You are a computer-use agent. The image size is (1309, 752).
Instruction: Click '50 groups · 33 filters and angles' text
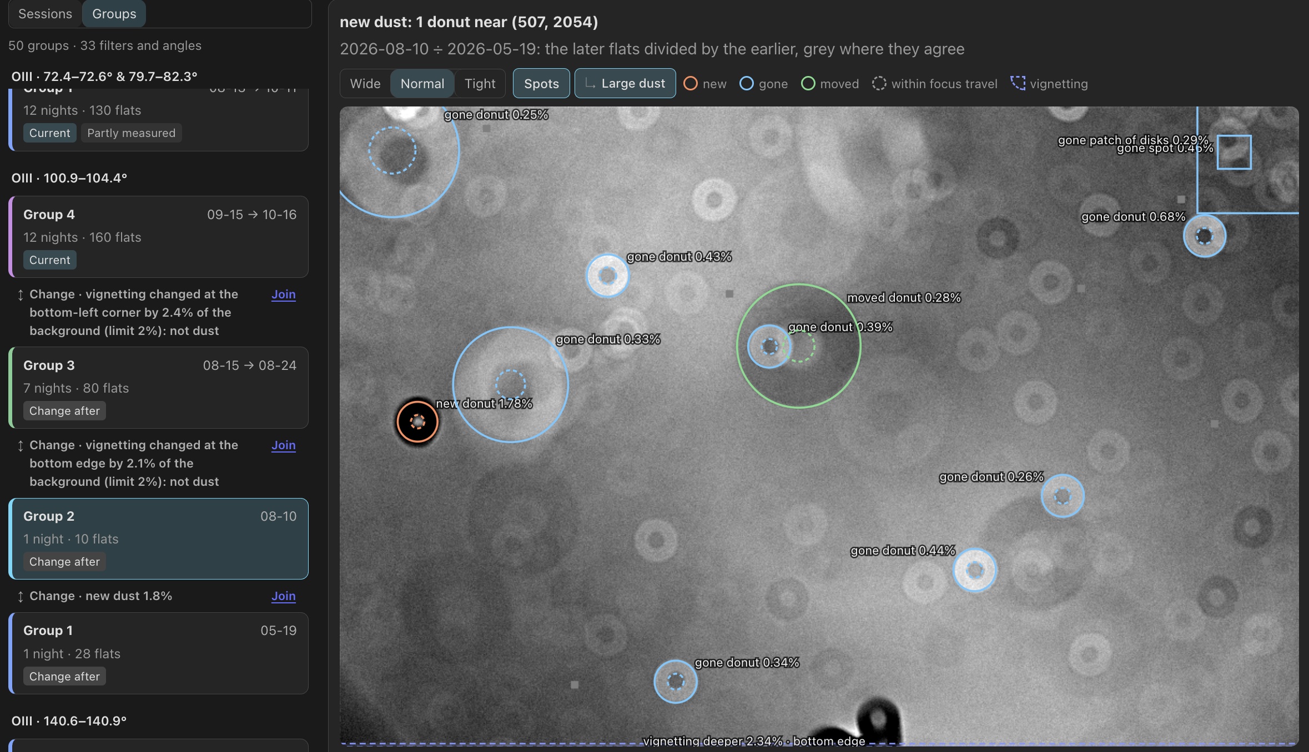tap(105, 45)
